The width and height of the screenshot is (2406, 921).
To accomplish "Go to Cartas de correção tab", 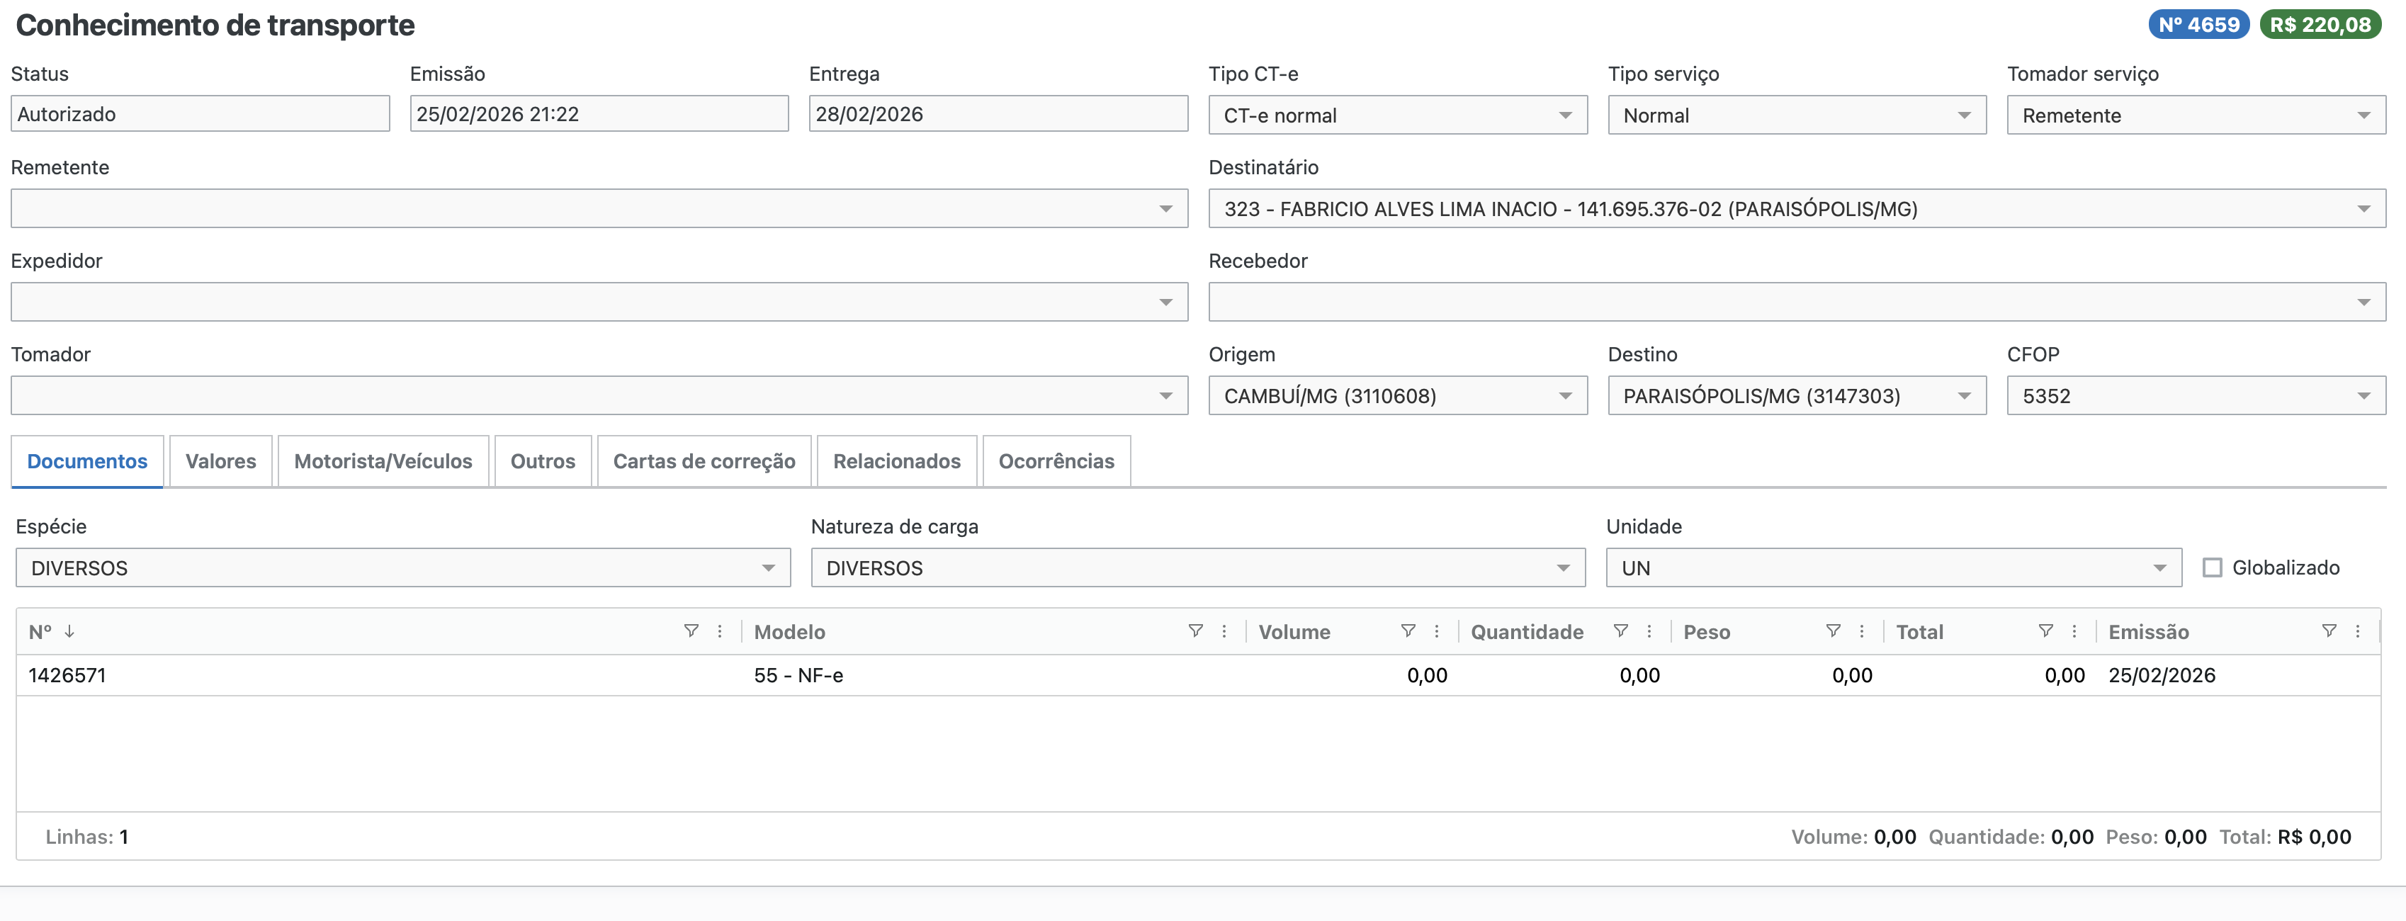I will (704, 461).
